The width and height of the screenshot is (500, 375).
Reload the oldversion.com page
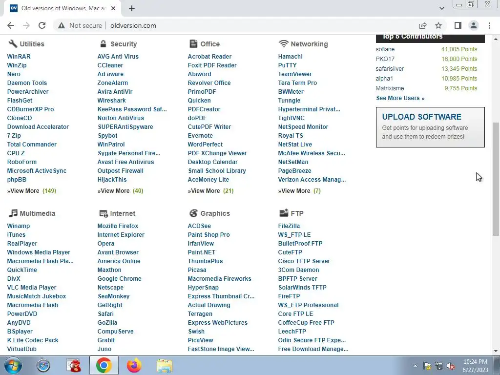42,25
